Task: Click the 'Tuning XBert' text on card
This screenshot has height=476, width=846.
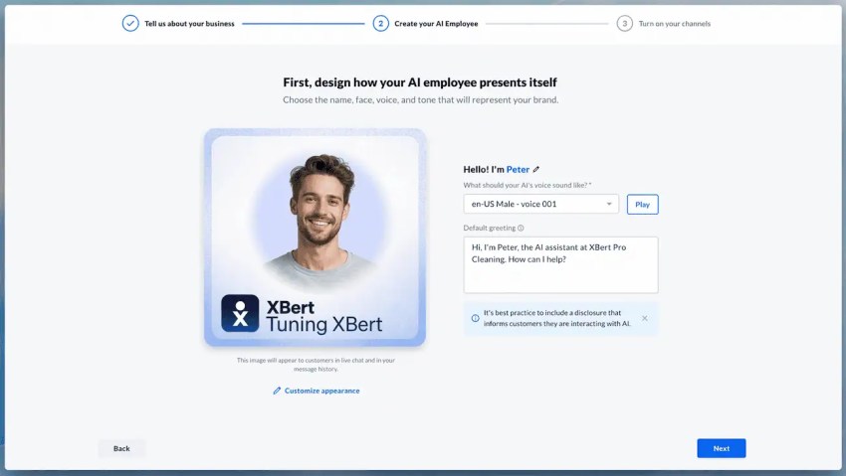Action: [324, 324]
